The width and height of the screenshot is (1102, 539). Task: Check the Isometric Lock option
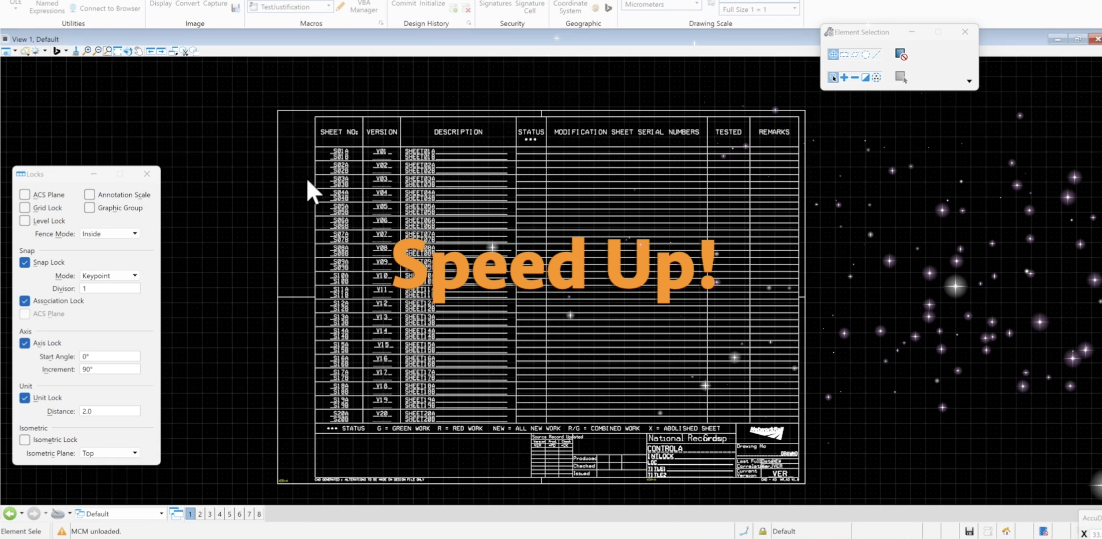point(25,439)
